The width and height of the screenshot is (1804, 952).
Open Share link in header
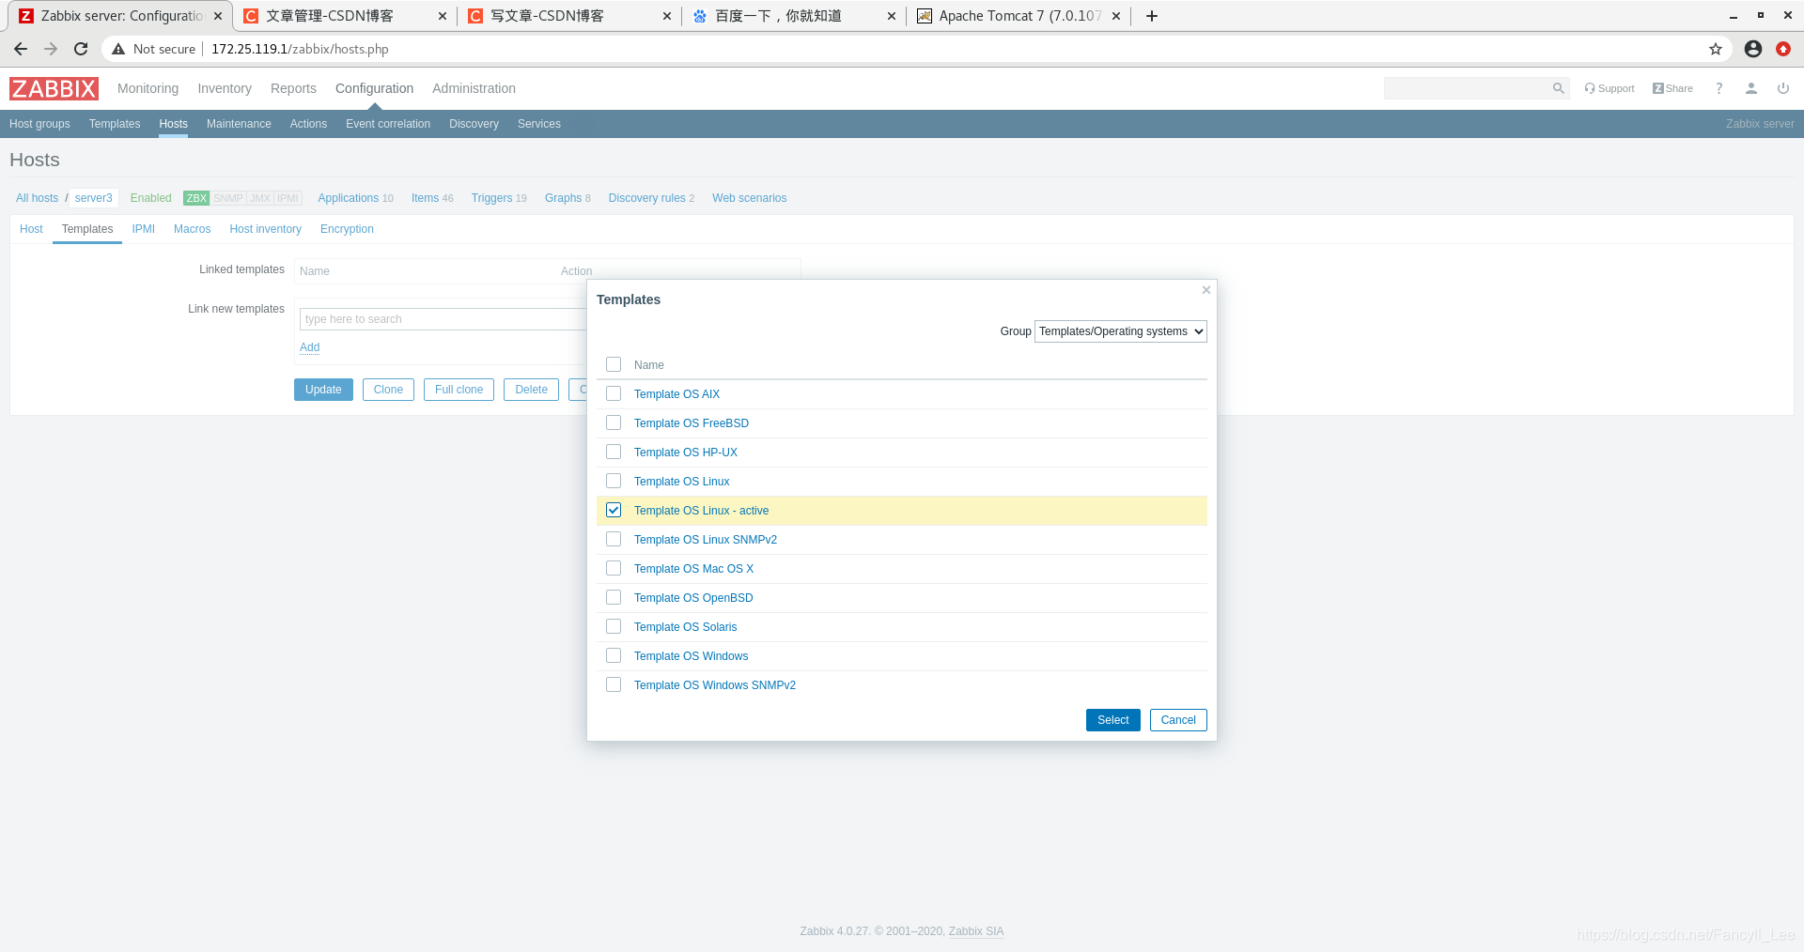coord(1672,88)
